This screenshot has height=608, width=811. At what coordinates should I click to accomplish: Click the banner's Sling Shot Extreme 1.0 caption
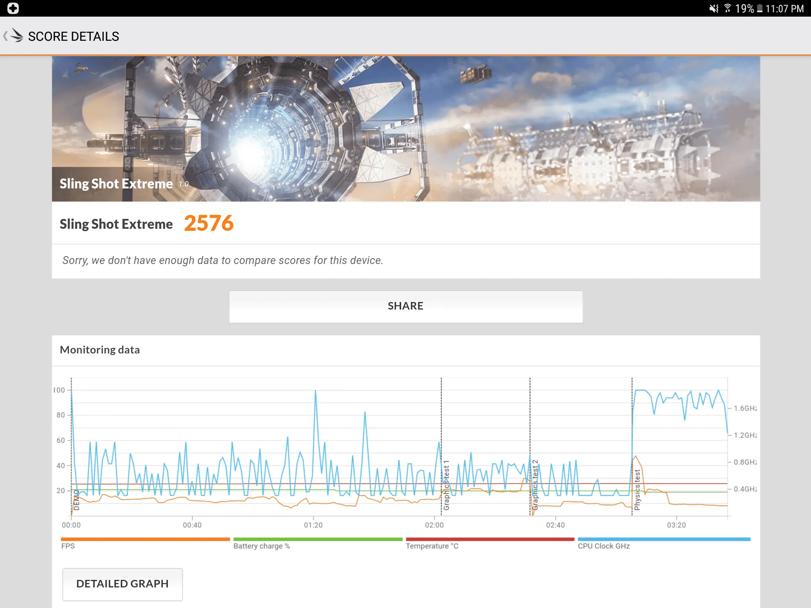(x=124, y=184)
